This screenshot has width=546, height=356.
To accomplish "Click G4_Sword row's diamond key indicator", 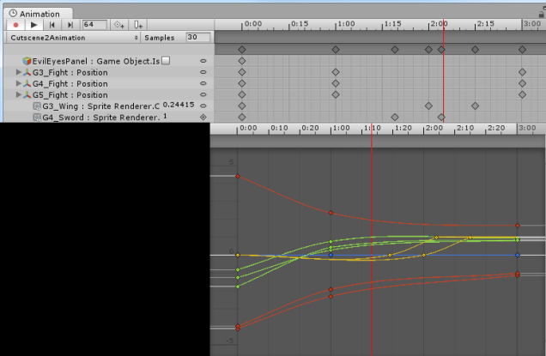I will pyautogui.click(x=203, y=117).
